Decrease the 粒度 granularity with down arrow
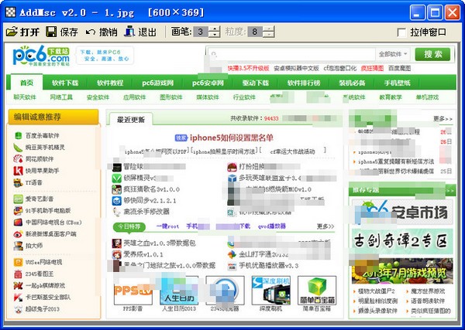This screenshot has height=330, width=465. (x=269, y=35)
